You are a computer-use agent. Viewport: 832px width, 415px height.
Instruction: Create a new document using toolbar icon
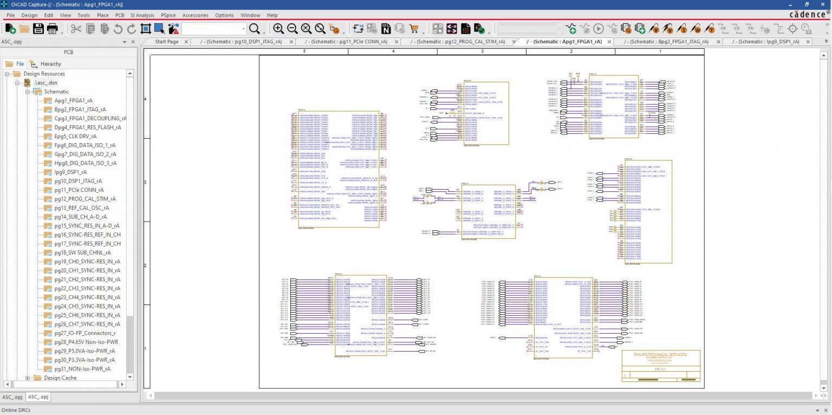[x=10, y=29]
